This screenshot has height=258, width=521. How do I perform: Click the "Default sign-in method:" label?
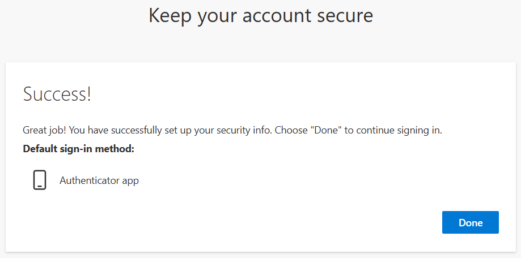[x=78, y=149]
